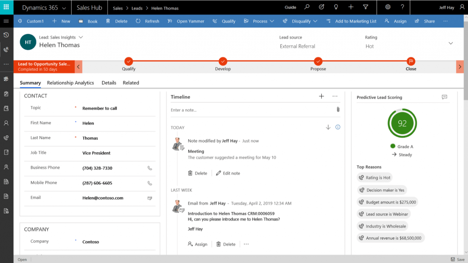This screenshot has width=468, height=263.
Task: Open the Lead: Sales Insights form selector
Action: click(x=80, y=37)
